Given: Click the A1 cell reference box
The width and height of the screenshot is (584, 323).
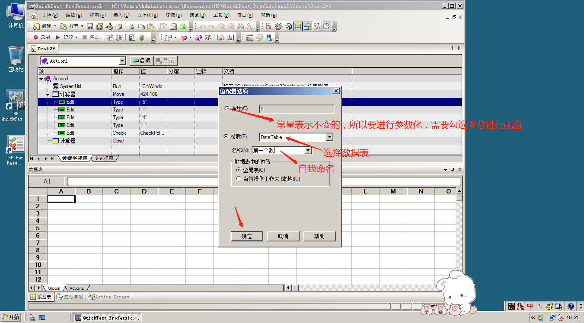Looking at the screenshot, I should [x=47, y=181].
